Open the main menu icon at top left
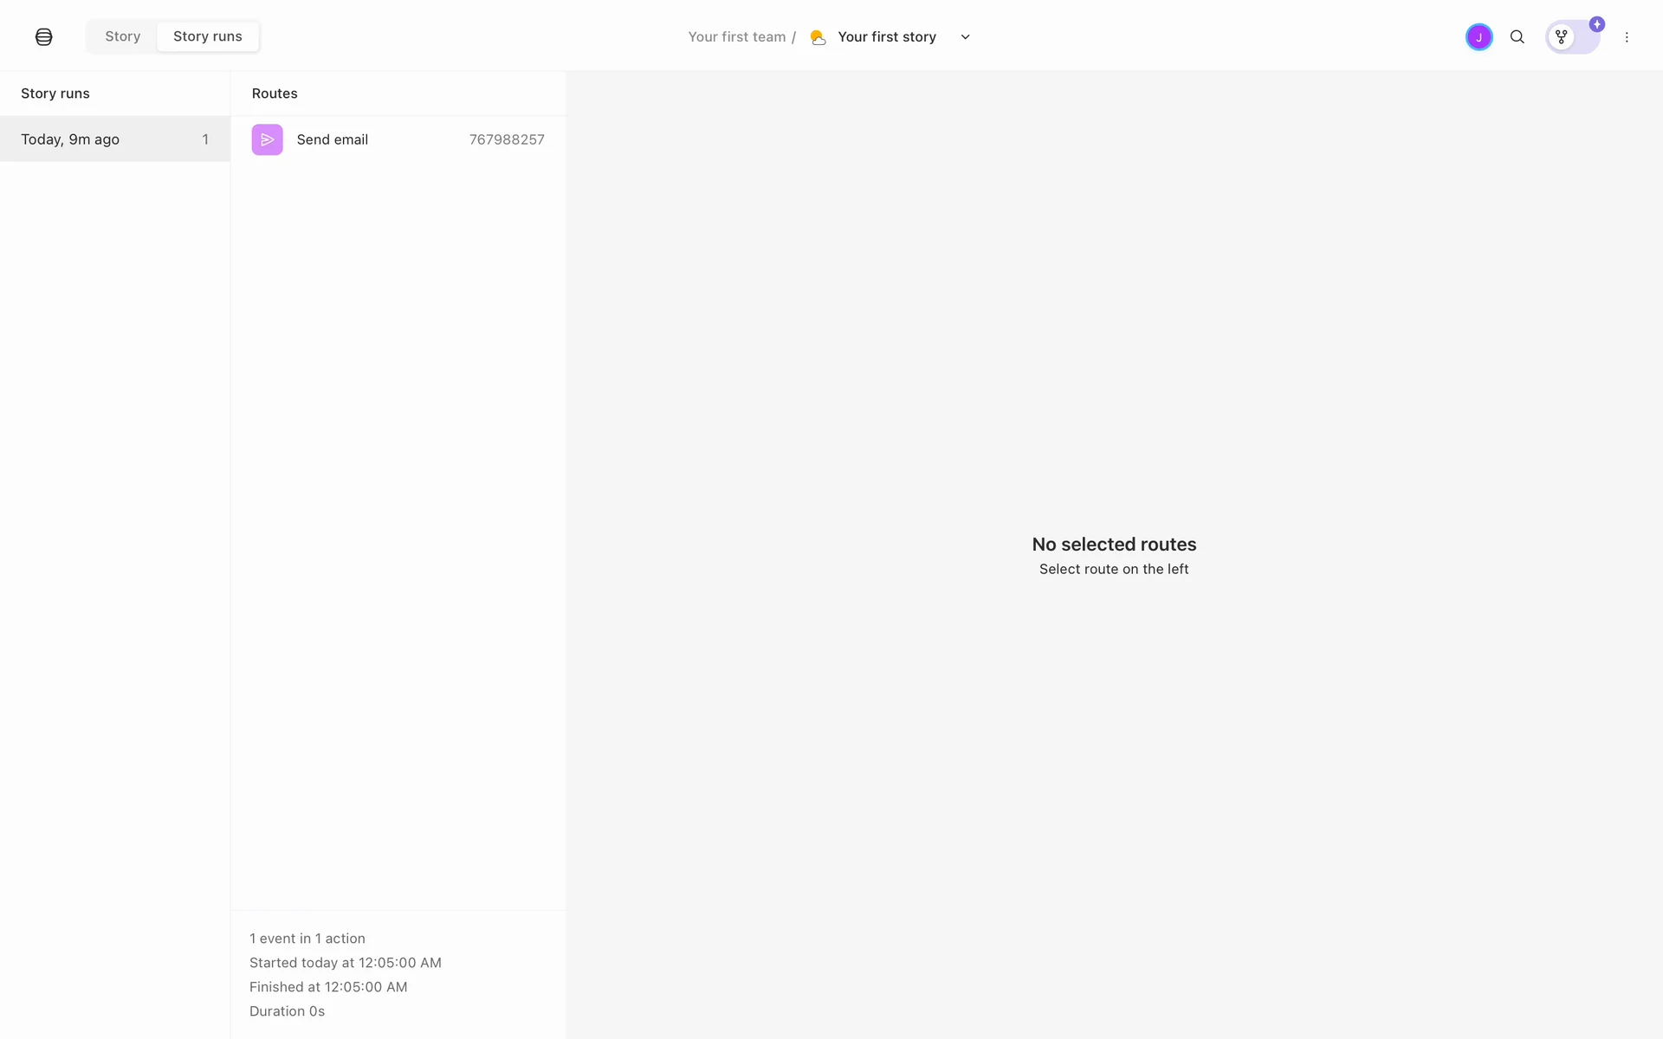1663x1039 pixels. (43, 36)
